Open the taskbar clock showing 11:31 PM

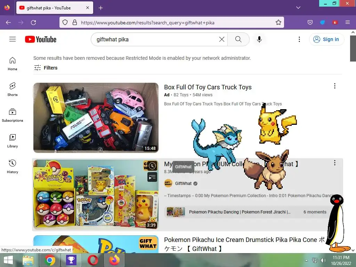tap(341, 260)
